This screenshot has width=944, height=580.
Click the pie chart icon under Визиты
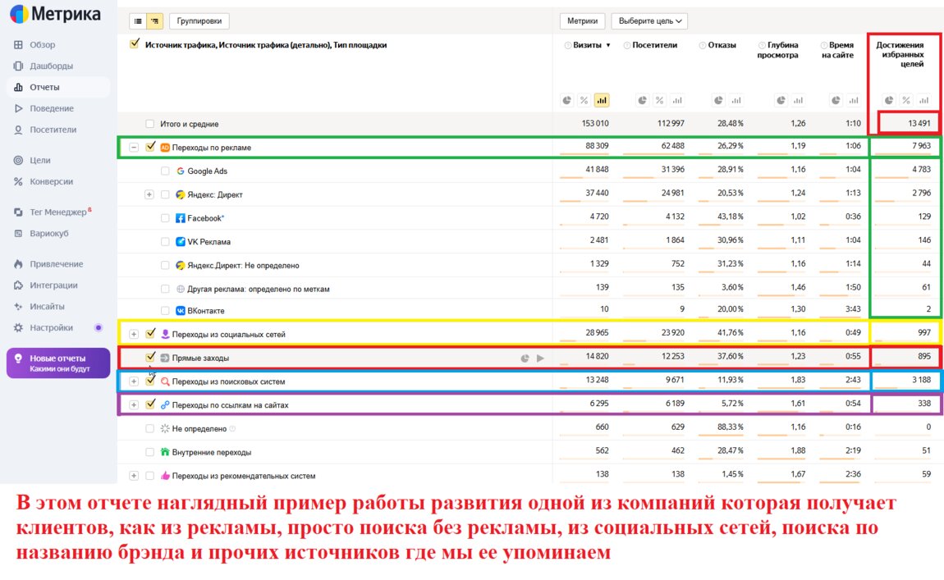566,100
